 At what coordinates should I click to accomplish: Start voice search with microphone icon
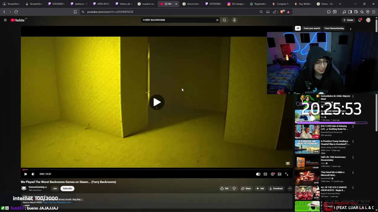point(234,20)
